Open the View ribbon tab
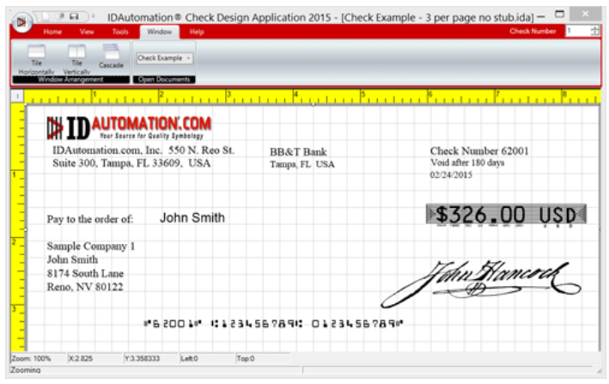The height and width of the screenshot is (384, 609). [87, 32]
